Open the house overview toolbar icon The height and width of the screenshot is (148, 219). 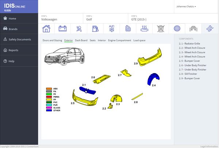46,29
